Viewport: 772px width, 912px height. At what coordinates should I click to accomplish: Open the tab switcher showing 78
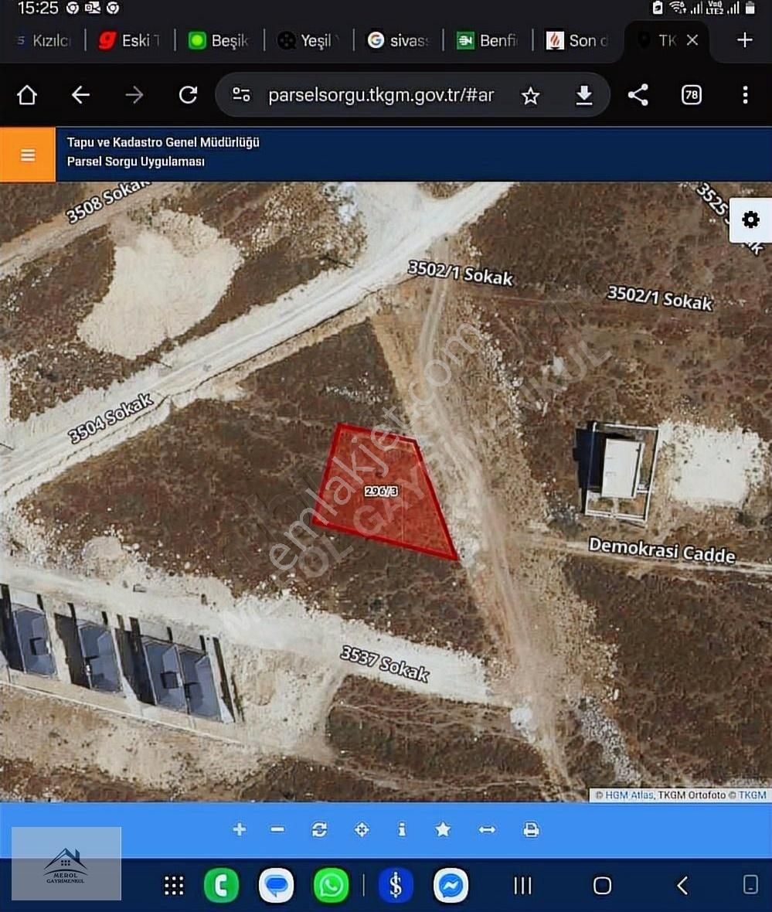[x=691, y=95]
